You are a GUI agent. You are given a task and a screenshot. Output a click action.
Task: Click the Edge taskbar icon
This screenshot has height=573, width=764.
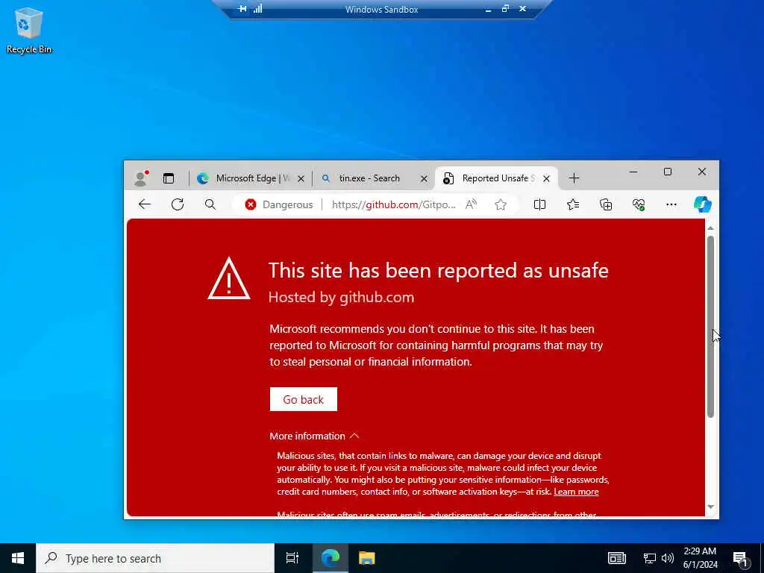point(330,558)
